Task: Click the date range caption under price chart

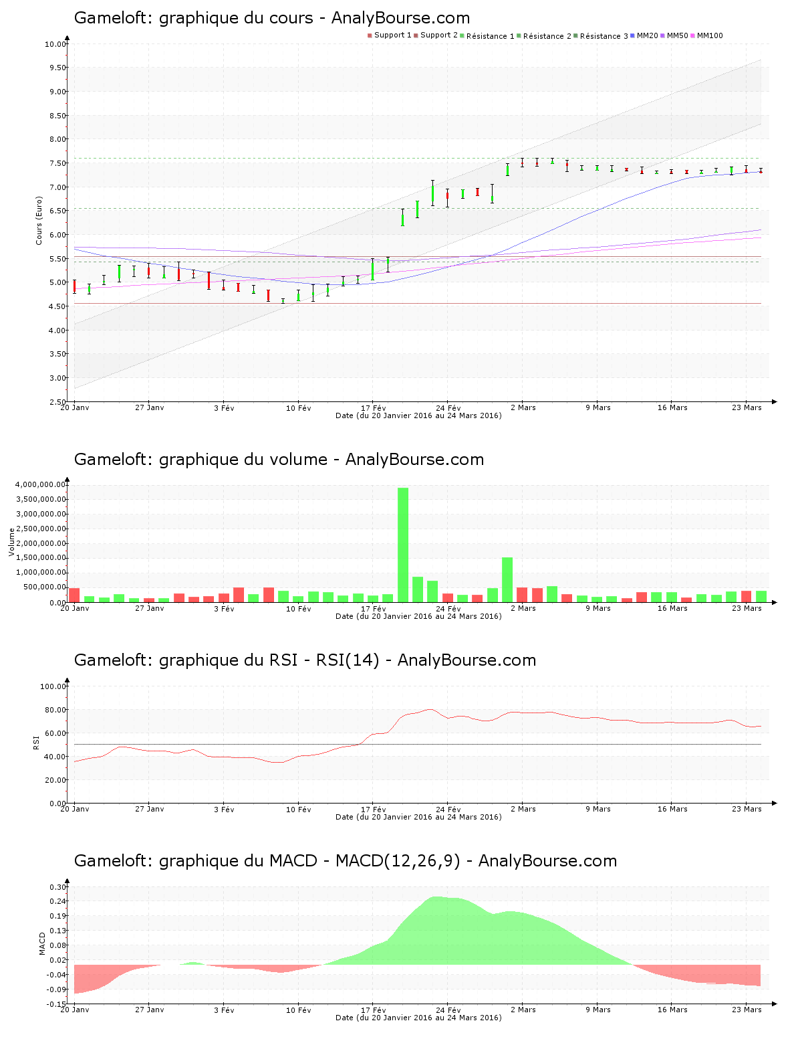Action: 418,415
